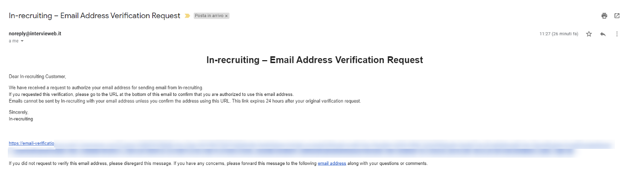
Task: Click the 'Dear In-recruiting Customer' greeting
Action: (x=37, y=76)
